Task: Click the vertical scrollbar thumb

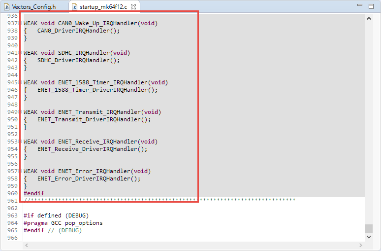Action: (369, 228)
